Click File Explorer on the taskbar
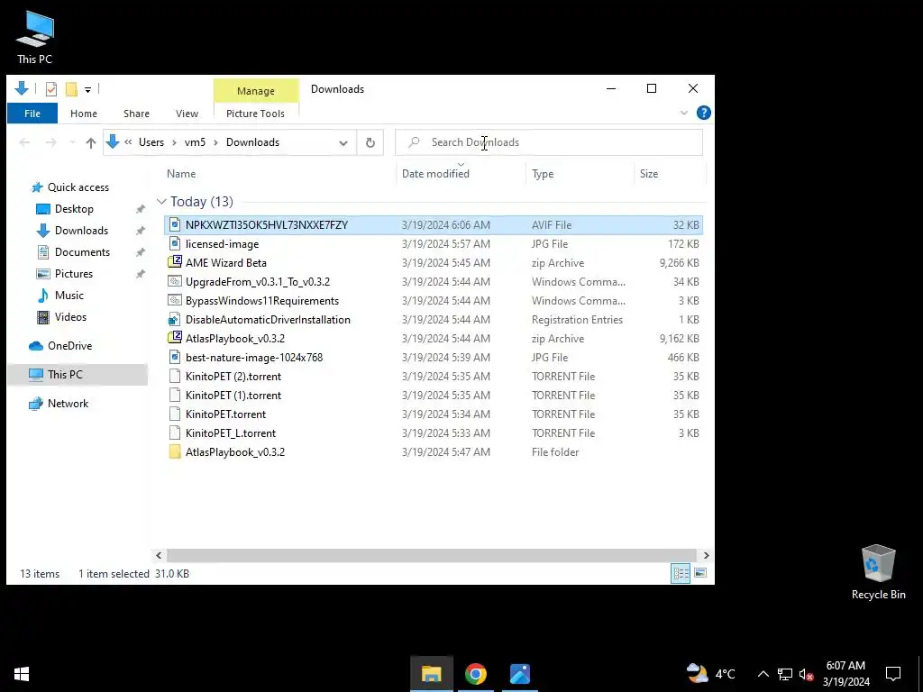 pyautogui.click(x=432, y=674)
